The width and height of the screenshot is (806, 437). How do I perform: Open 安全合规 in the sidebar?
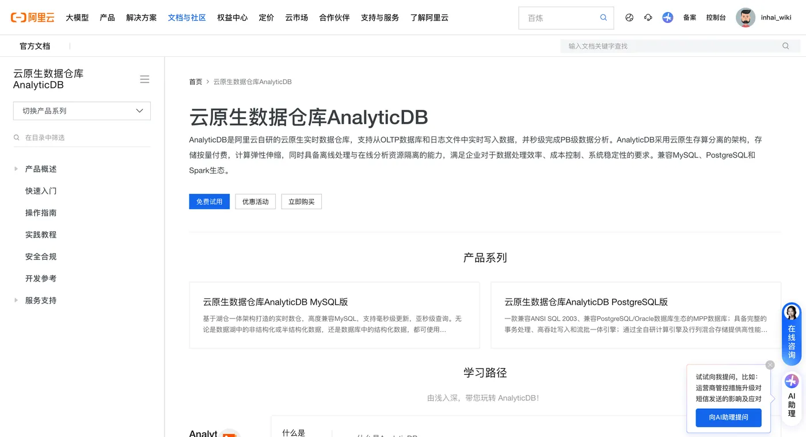coord(41,256)
